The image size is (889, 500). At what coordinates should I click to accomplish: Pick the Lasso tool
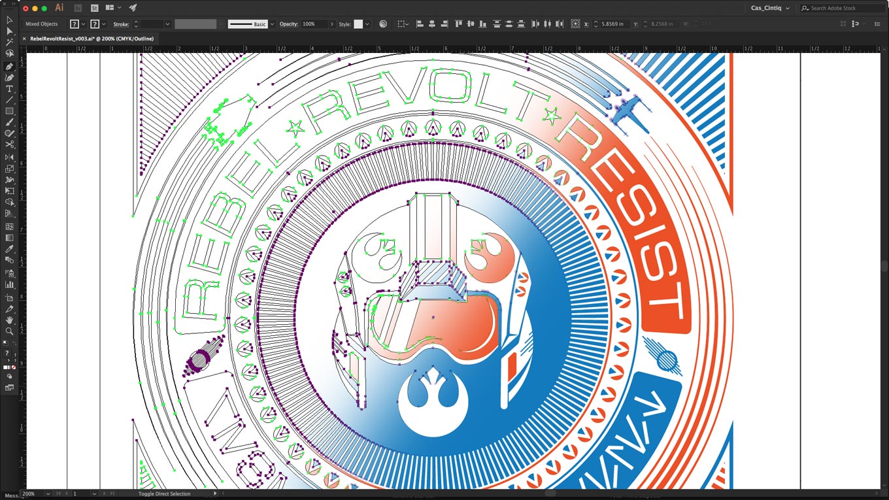click(9, 54)
